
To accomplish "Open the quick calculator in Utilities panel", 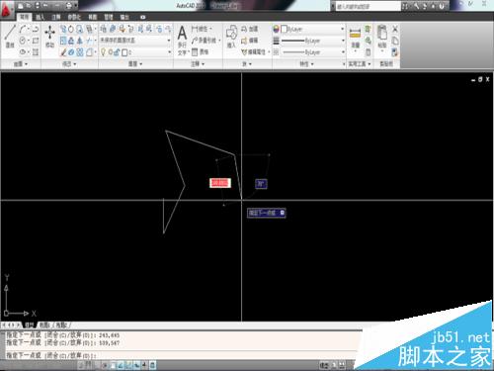I will (x=369, y=51).
